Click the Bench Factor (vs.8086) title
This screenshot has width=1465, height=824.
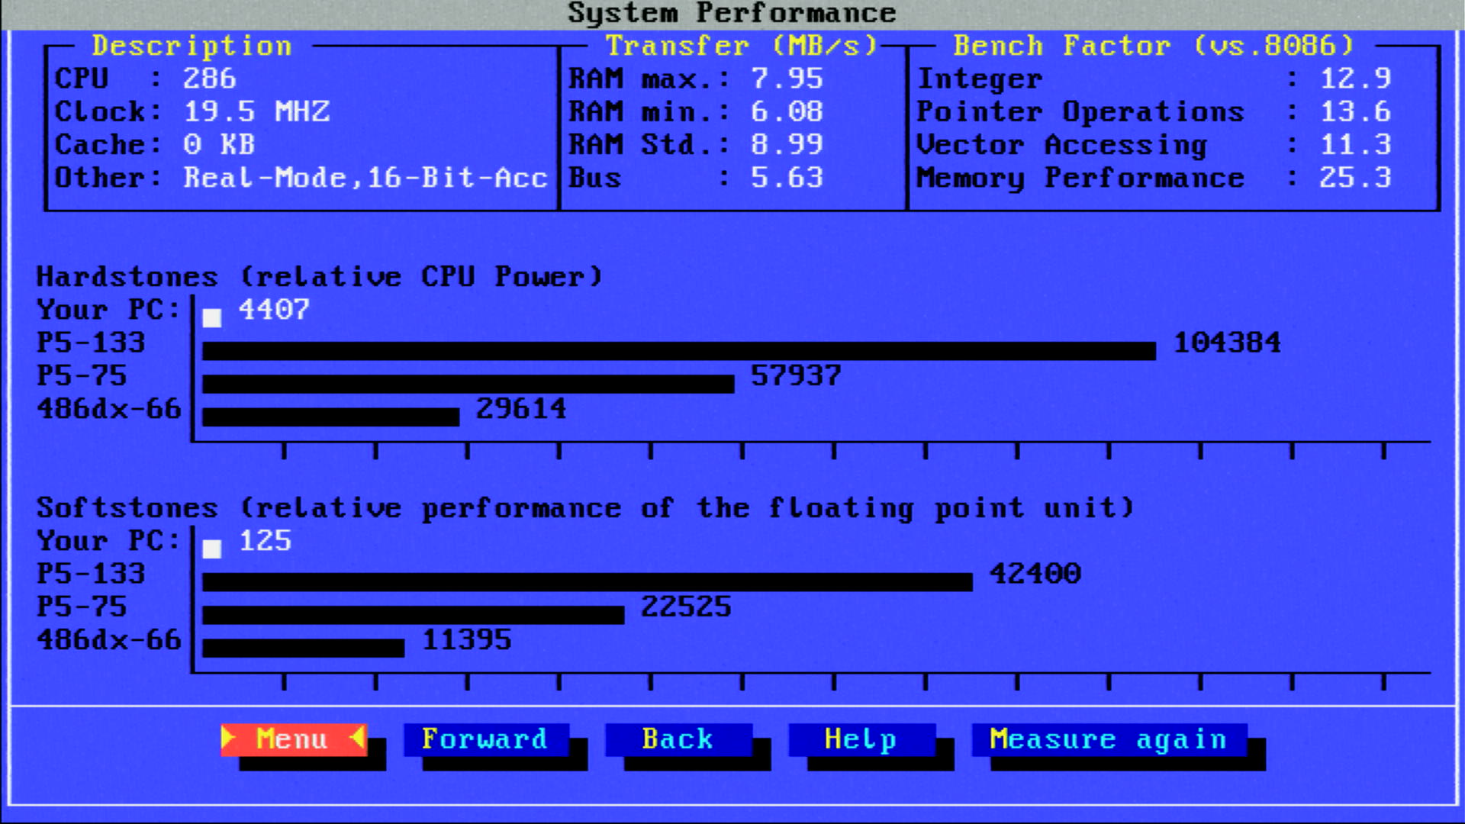tap(1154, 46)
